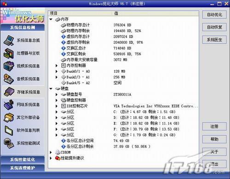This screenshot has height=179, width=230.
Task: Click the 交换区总计 info icon
Action: tap(63, 48)
